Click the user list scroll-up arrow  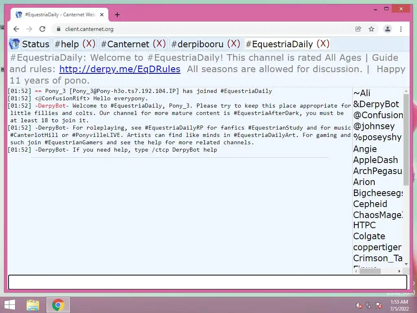click(x=406, y=91)
